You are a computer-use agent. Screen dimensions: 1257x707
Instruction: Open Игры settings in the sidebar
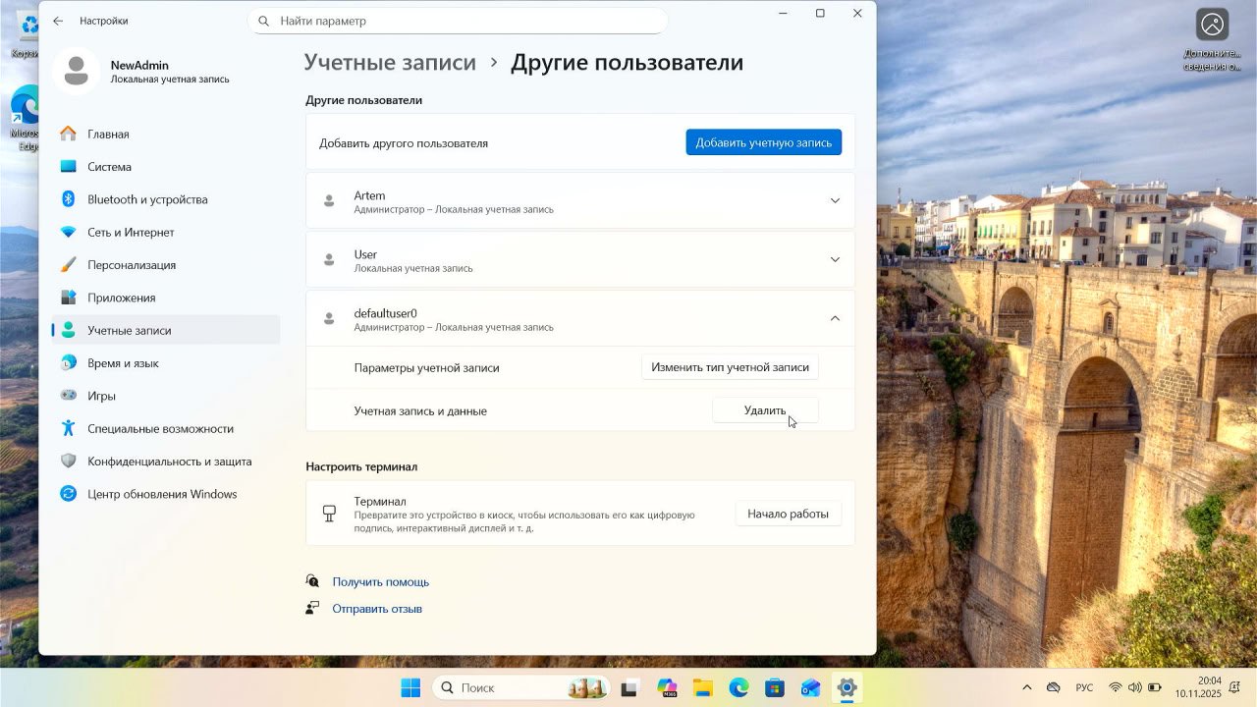103,395
